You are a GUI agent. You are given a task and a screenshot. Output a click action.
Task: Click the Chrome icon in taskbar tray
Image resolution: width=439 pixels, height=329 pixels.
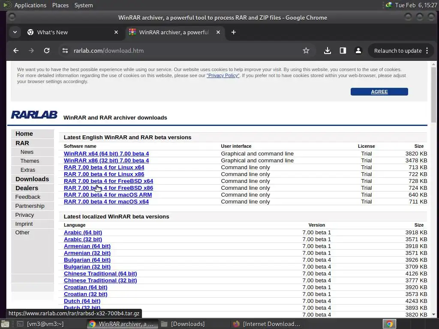coord(389,324)
